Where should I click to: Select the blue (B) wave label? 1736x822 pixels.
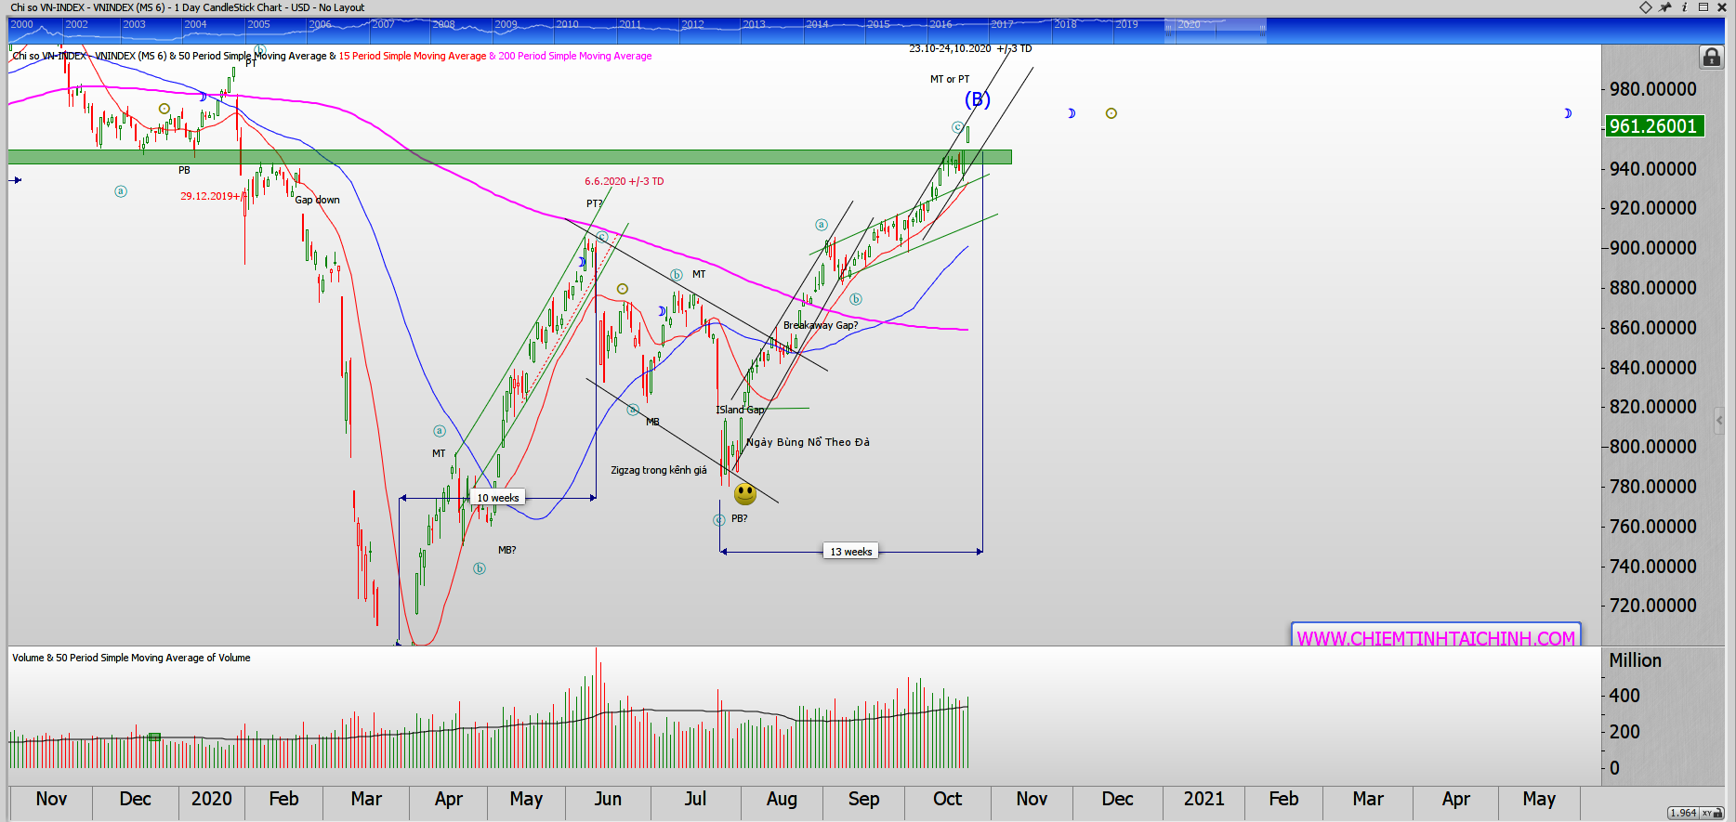[x=977, y=99]
